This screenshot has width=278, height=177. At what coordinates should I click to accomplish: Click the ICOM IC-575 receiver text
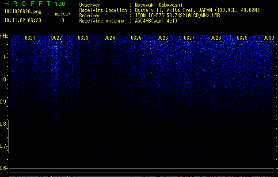[x=177, y=15]
